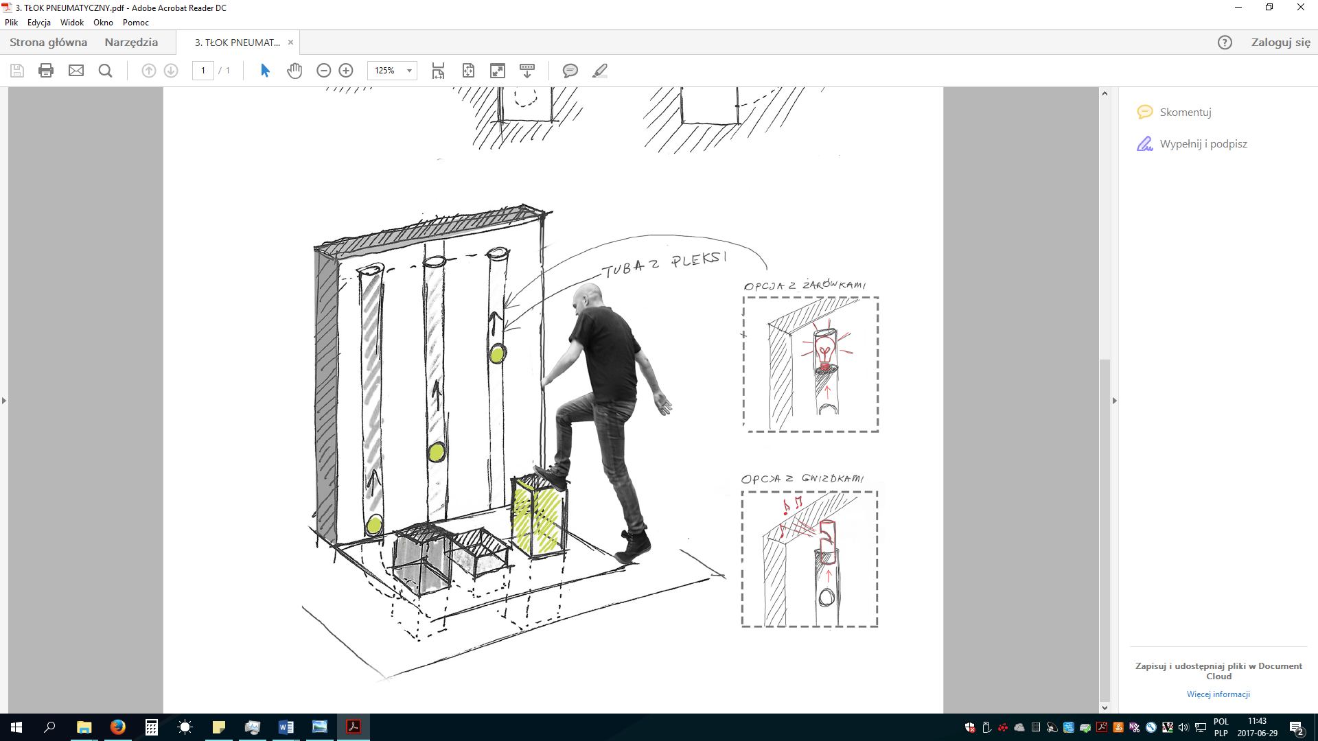Open the find text magnifier tool

coord(105,71)
